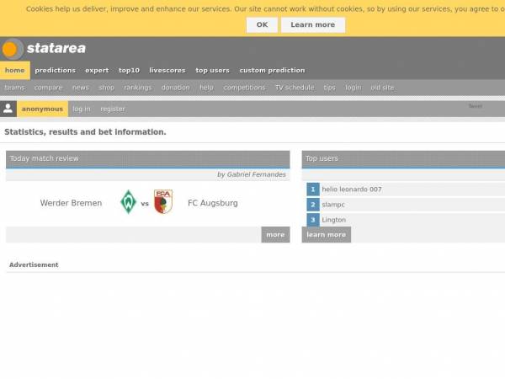Open the top10 menu item
Screen dimensions: 505x379
tap(129, 70)
